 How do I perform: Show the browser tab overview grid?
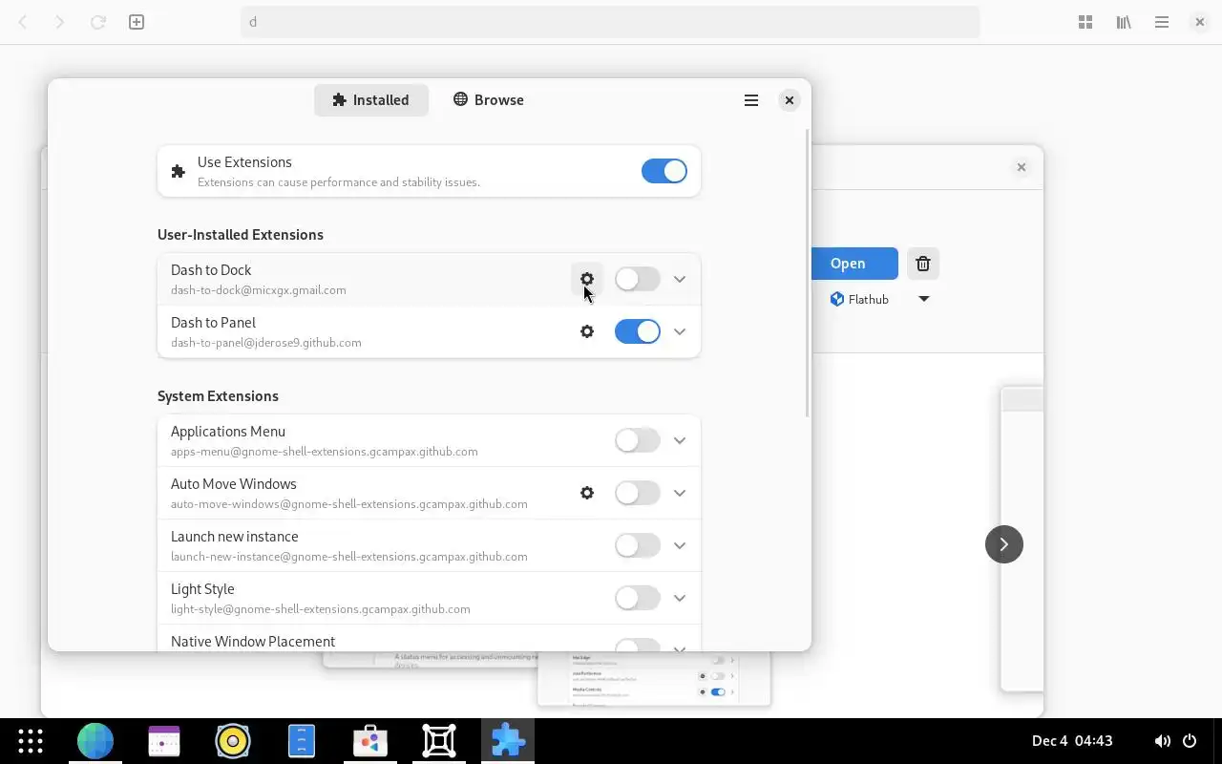tap(1085, 22)
